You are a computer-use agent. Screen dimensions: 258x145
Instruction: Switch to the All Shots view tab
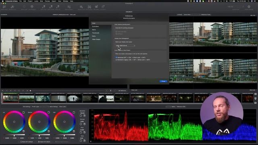[180, 14]
